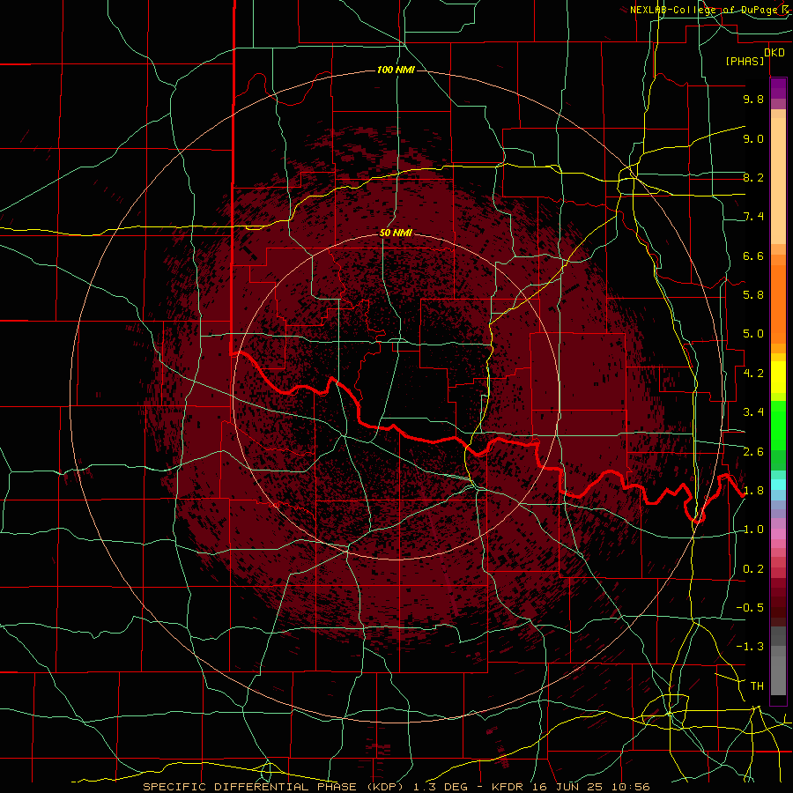
Task: Click the 5.0 color scale value
Action: [753, 334]
